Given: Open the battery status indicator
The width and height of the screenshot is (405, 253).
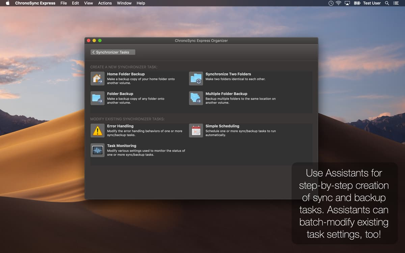Looking at the screenshot, I should [x=356, y=3].
